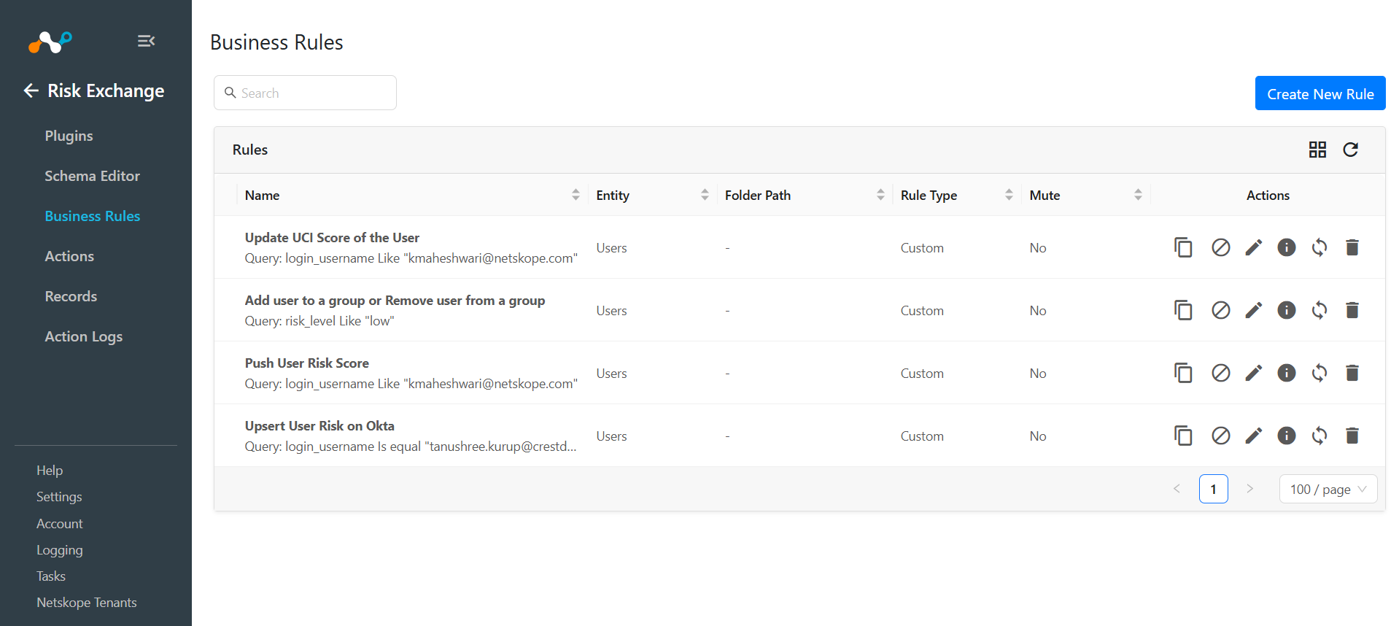Viewport: 1399px width, 626px height.
Task: Sync the Update UCI Score of the User rule
Action: click(1319, 247)
